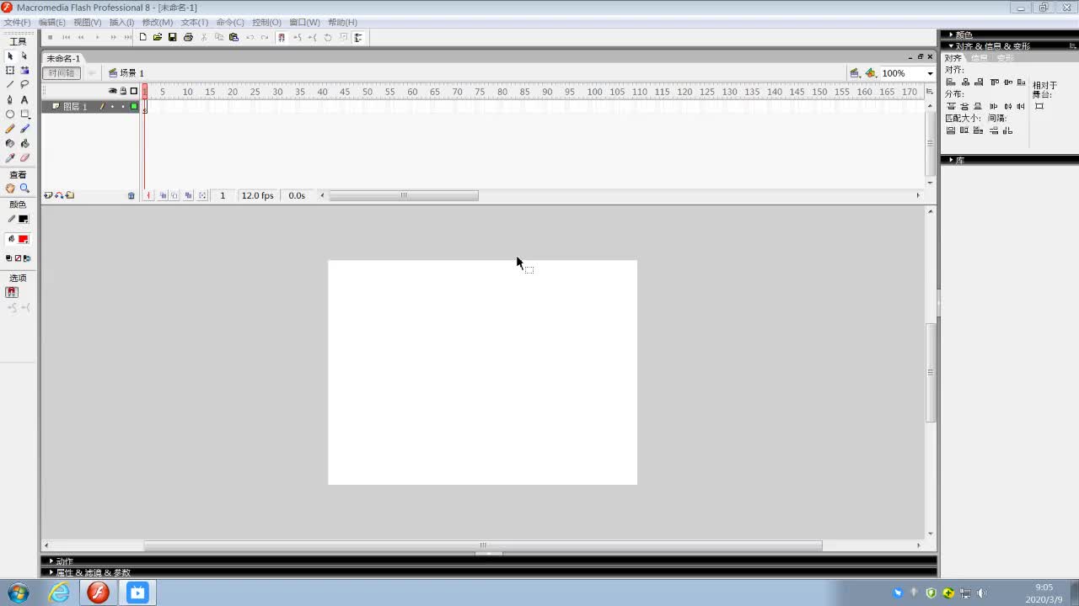
Task: Toggle show all layers as outlines
Action: point(133,91)
